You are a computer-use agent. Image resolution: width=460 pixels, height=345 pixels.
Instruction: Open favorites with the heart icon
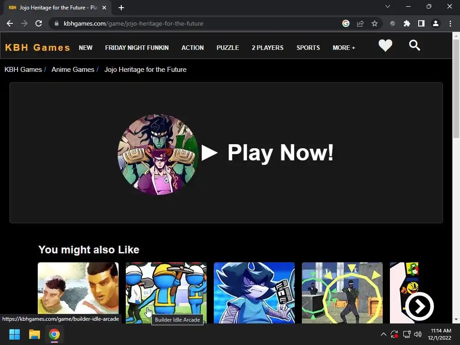click(x=385, y=45)
